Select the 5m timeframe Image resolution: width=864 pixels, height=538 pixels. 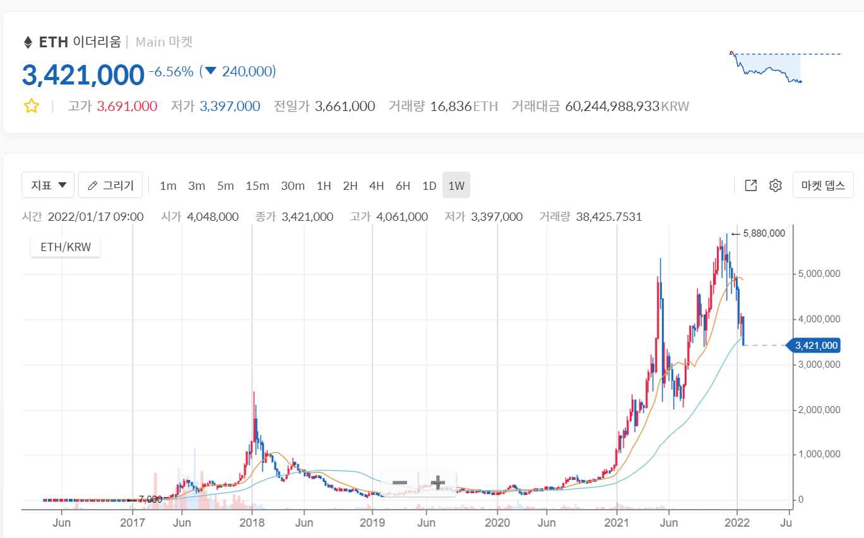pos(225,185)
